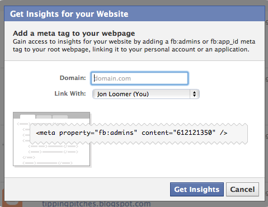The height and width of the screenshot is (207, 268).
Task: Click the Add a meta tag heading
Action: (x=74, y=34)
